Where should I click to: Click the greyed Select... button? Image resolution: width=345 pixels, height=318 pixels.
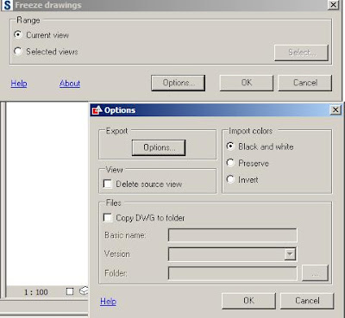(x=301, y=53)
